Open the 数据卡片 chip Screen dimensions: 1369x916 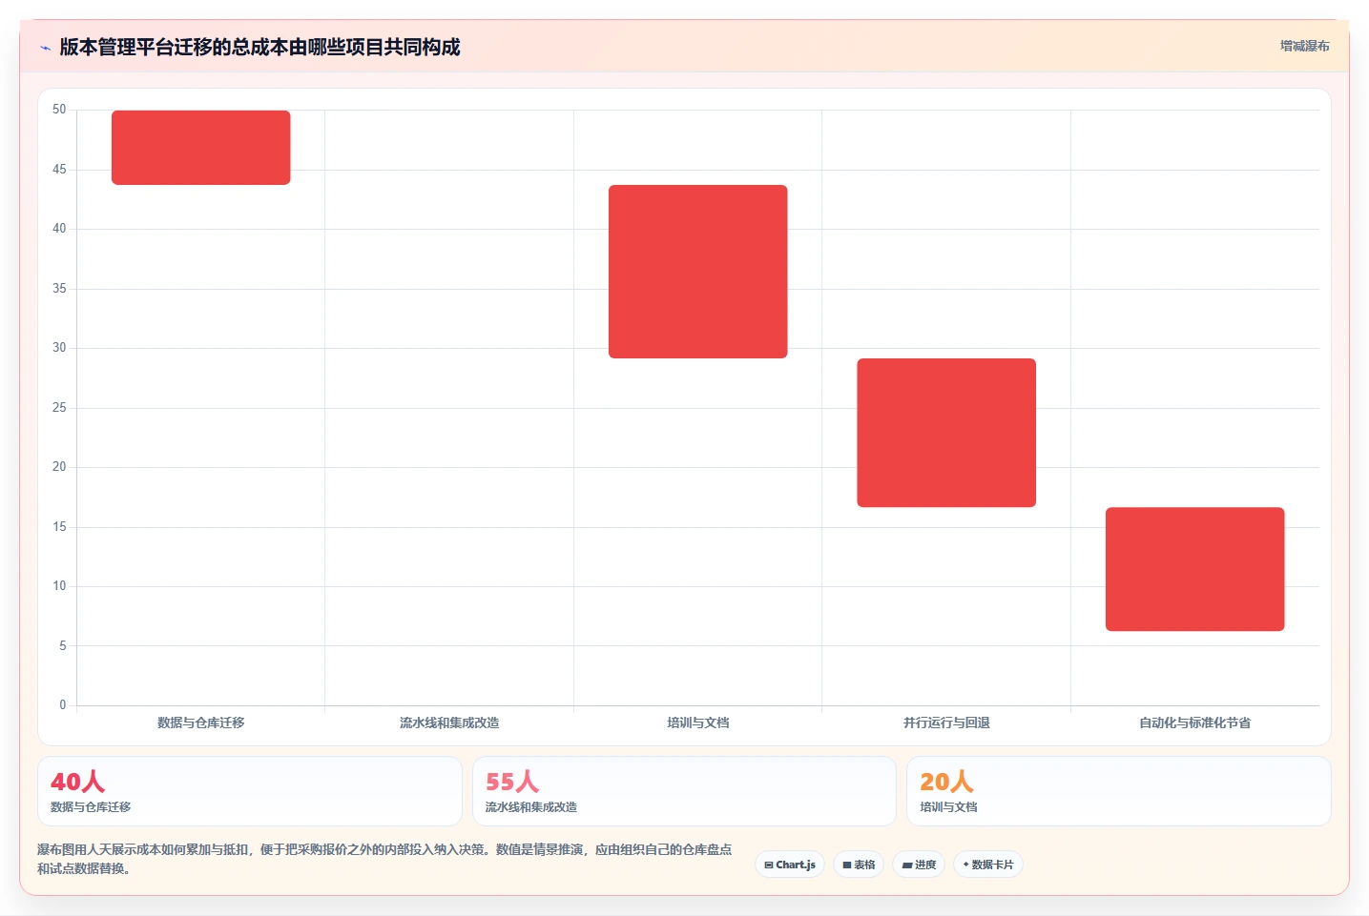click(x=988, y=865)
